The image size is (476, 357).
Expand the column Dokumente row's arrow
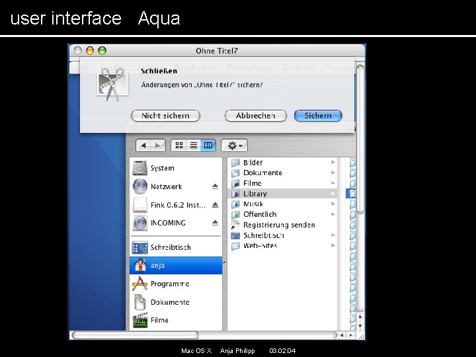click(x=333, y=173)
